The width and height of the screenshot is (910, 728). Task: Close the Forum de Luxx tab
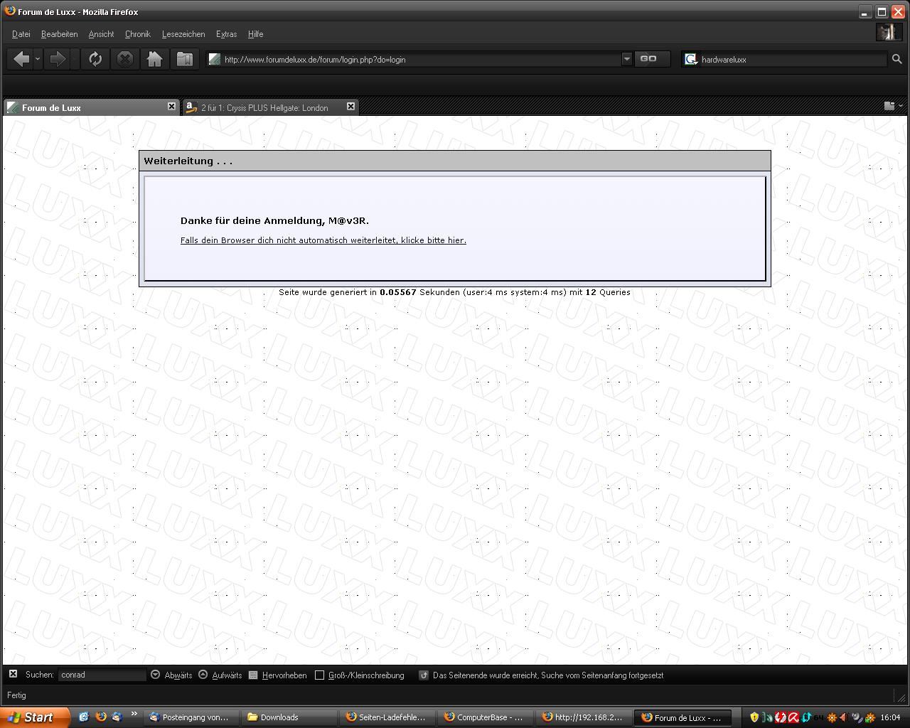(x=171, y=107)
